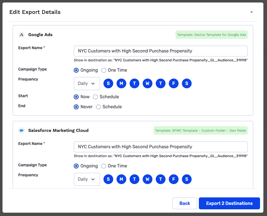The image size is (267, 216).
Task: Toggle Friday in Google Ads frequency
Action: pyautogui.click(x=174, y=84)
